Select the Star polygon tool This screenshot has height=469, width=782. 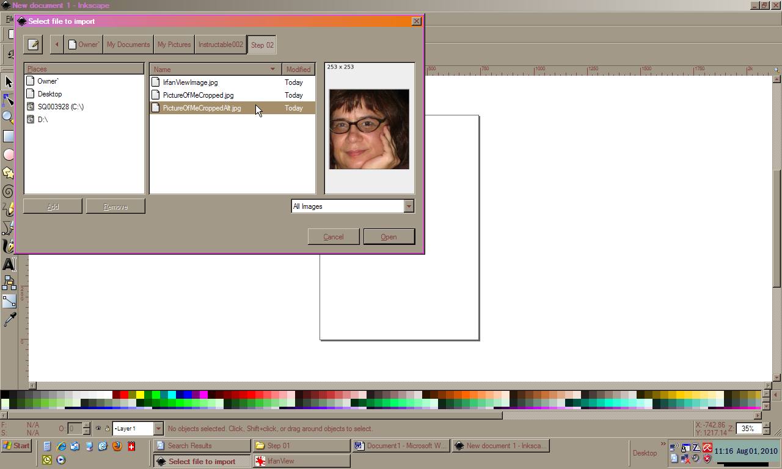coord(8,173)
